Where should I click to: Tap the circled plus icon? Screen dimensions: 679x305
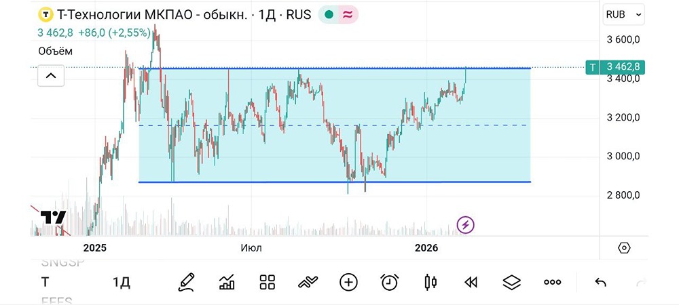pos(348,282)
